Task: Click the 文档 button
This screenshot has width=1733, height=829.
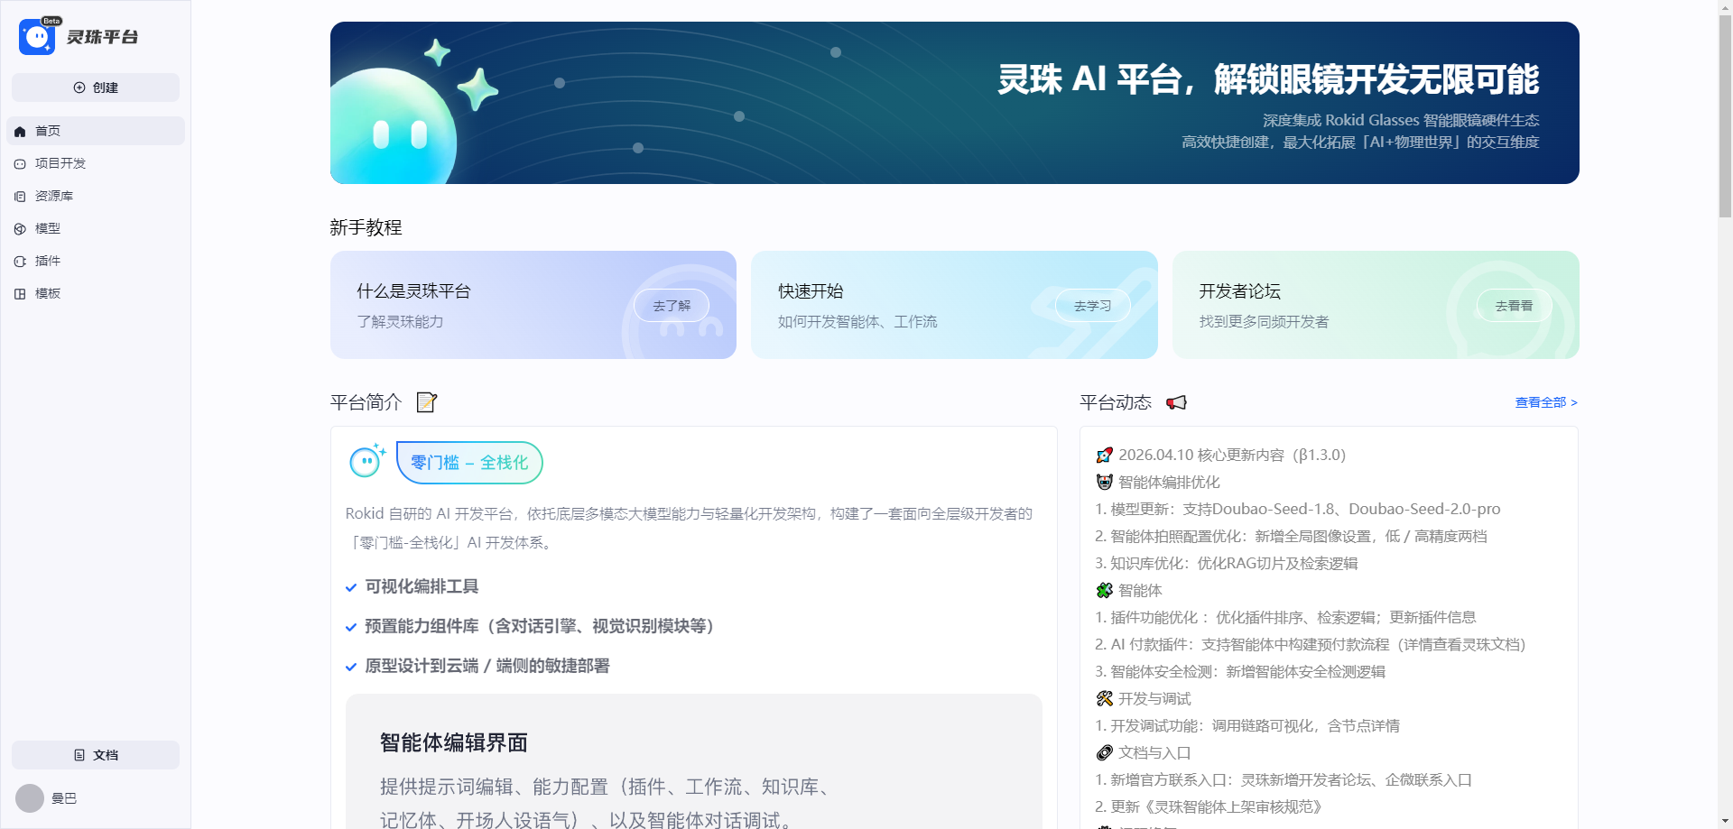Action: pyautogui.click(x=96, y=755)
